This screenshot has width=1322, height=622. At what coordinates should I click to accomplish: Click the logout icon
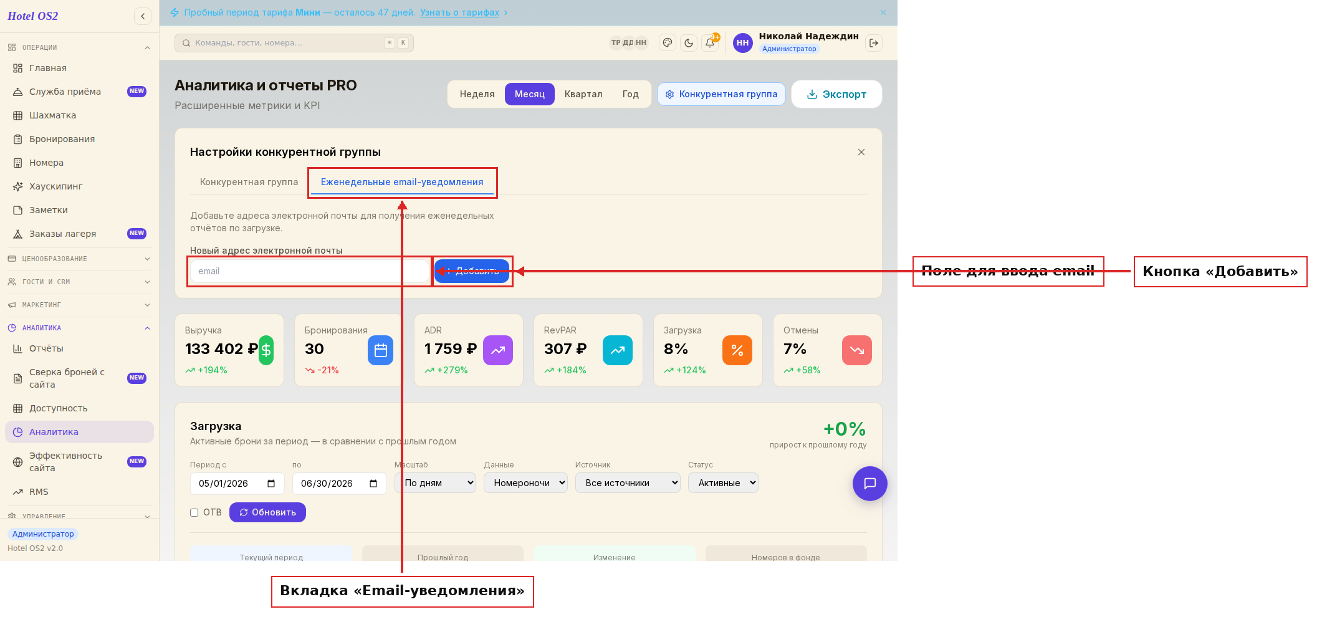tap(874, 43)
